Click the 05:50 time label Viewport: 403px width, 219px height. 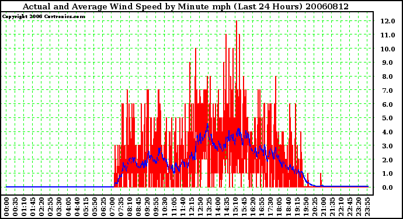click(x=94, y=207)
